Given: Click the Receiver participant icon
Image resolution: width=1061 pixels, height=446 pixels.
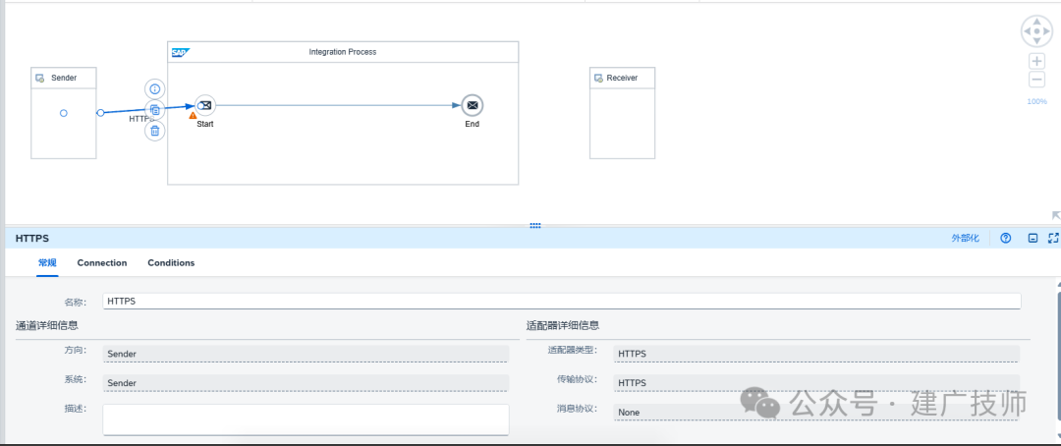Looking at the screenshot, I should click(598, 79).
